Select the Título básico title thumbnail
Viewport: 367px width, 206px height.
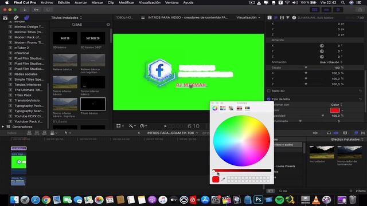tap(93, 104)
